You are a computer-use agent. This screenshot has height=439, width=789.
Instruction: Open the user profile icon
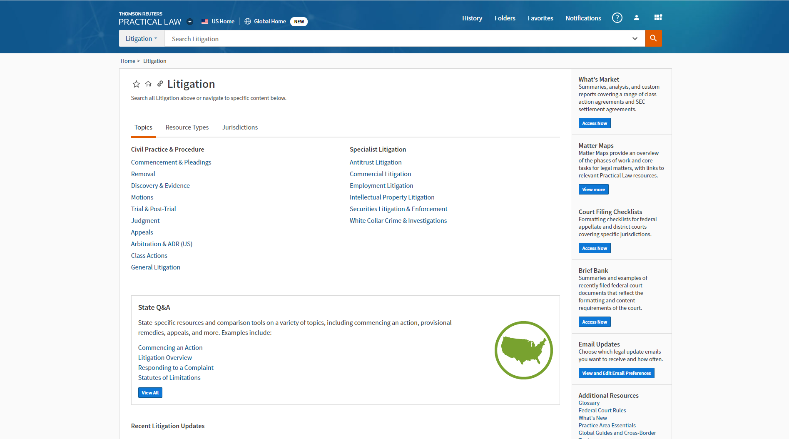(x=636, y=18)
